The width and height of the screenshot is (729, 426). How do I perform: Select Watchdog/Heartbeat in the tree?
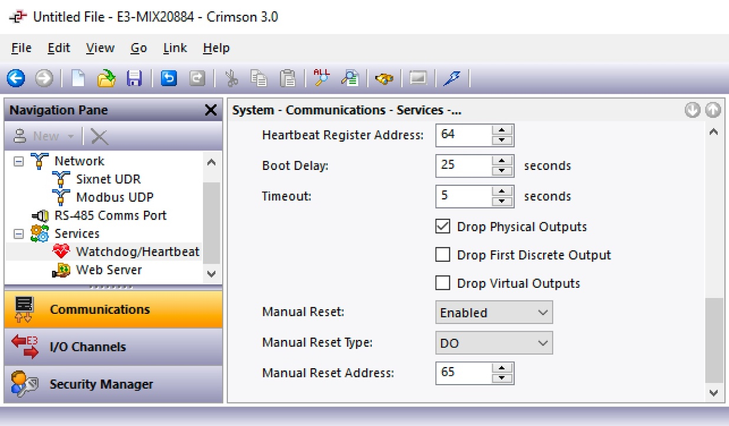pyautogui.click(x=138, y=252)
